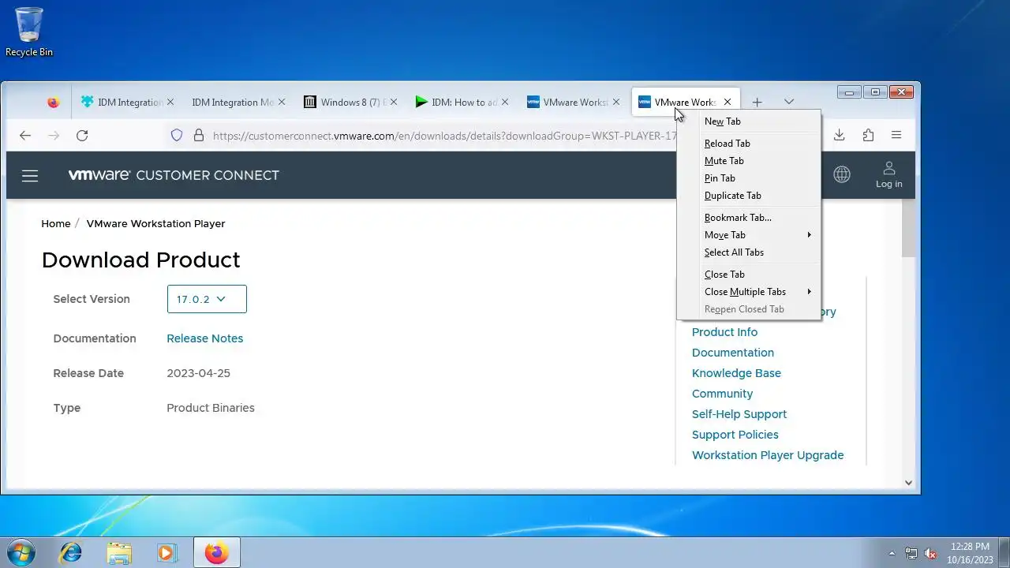Open the Firefox application hamburger menu
This screenshot has width=1010, height=568.
click(x=896, y=136)
